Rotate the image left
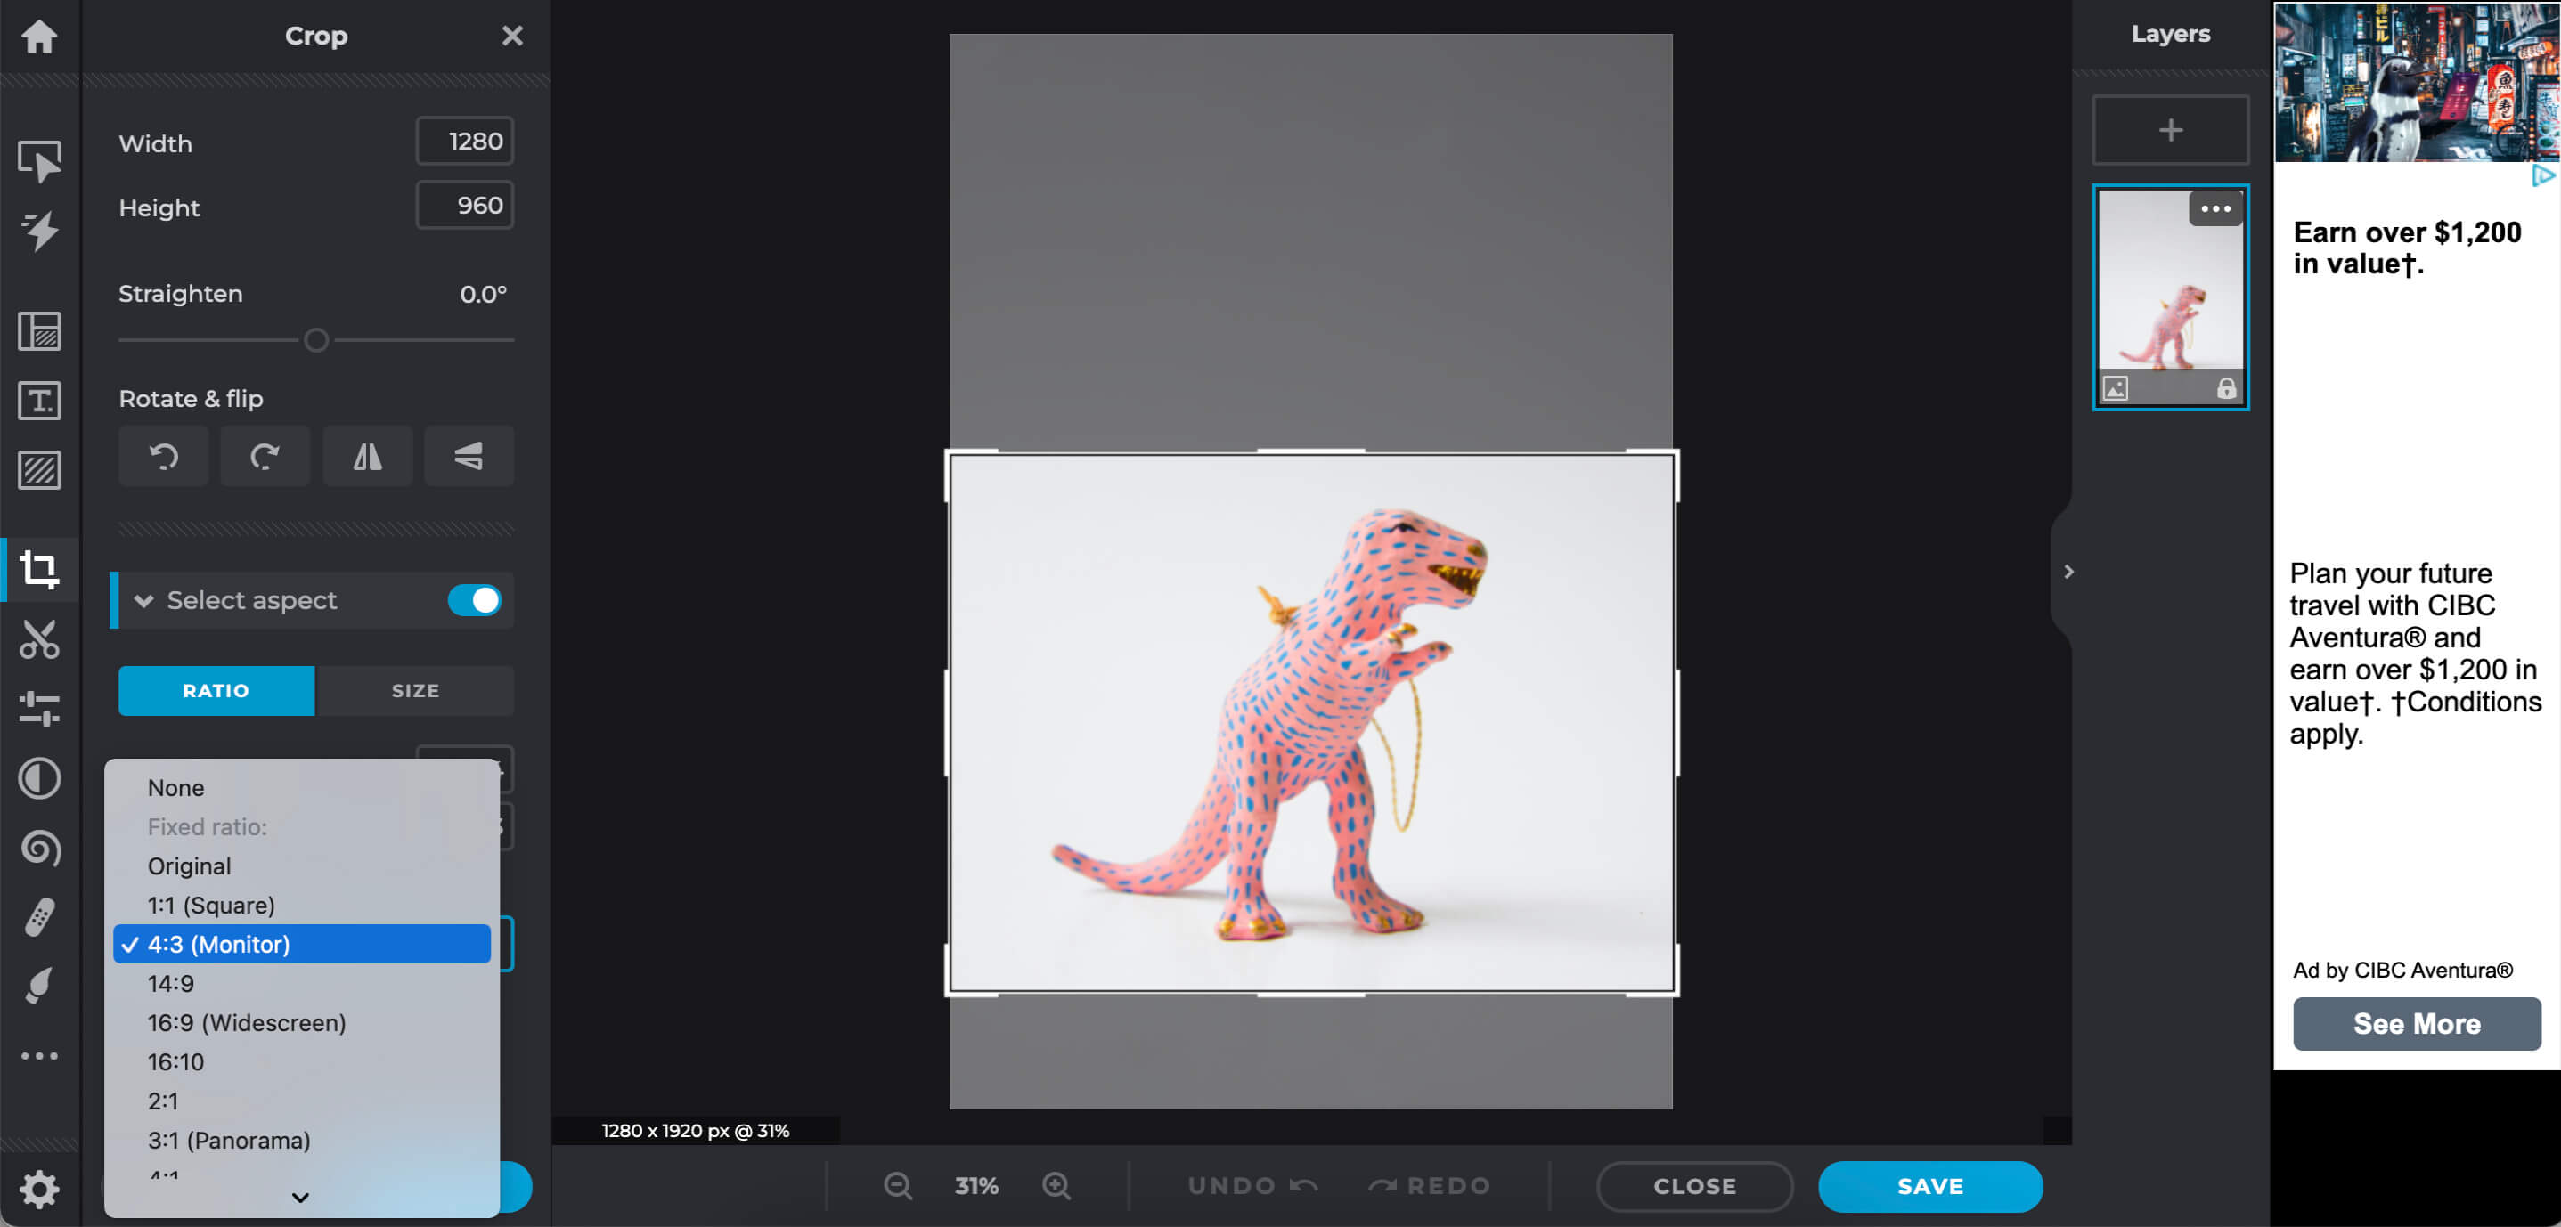 point(163,456)
